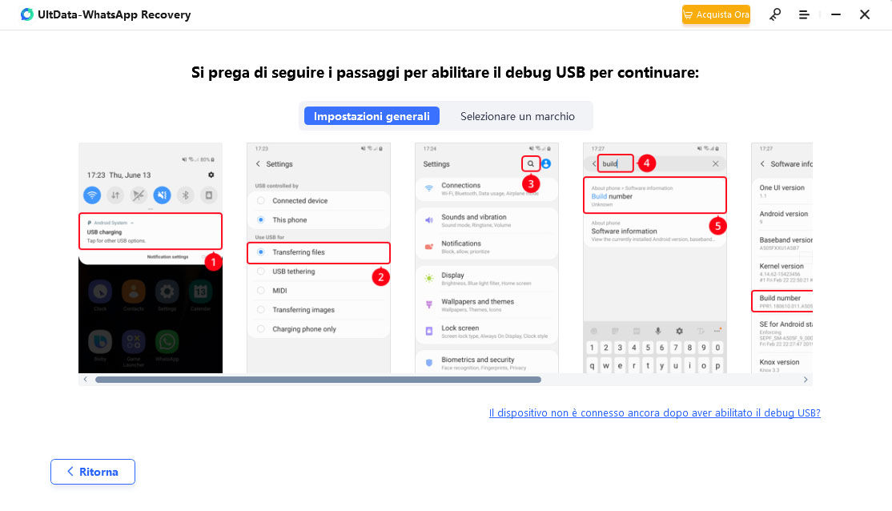Open the device not connected help link

pyautogui.click(x=654, y=413)
